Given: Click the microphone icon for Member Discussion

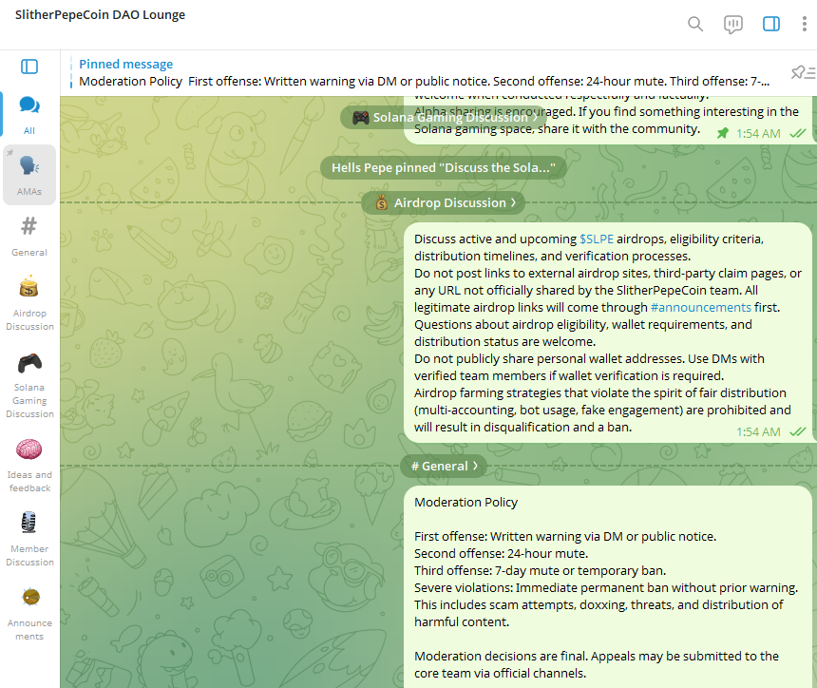Looking at the screenshot, I should click(x=28, y=523).
